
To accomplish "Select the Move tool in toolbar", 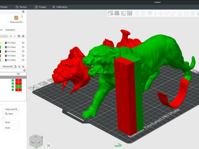I will pos(160,13).
